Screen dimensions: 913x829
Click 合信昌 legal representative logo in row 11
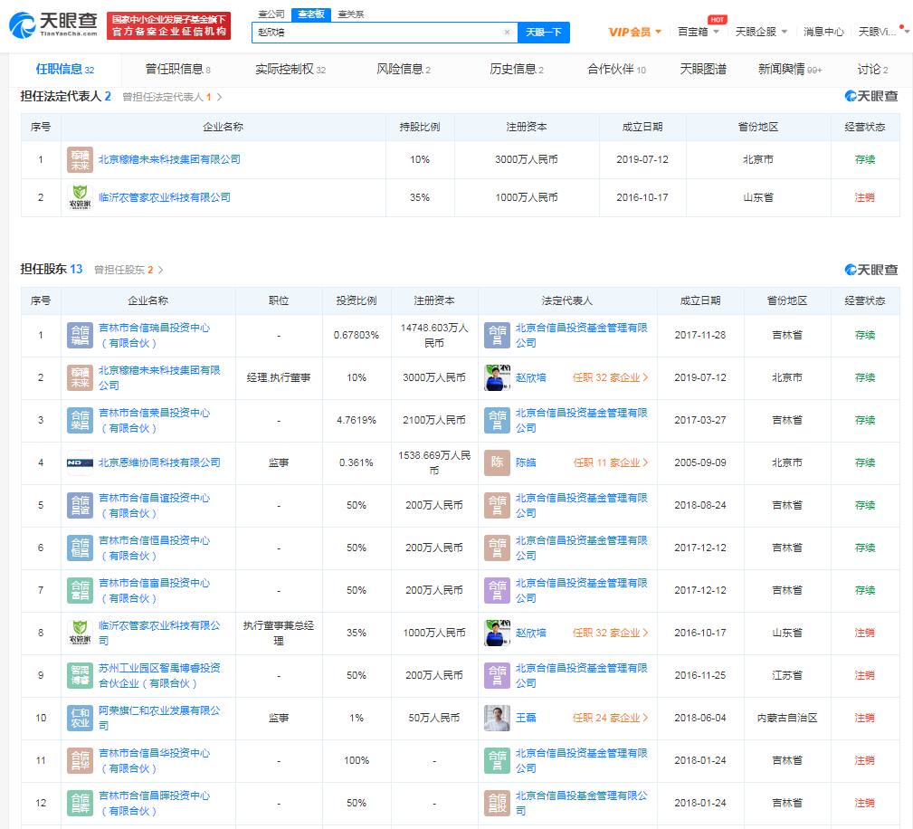click(x=498, y=761)
